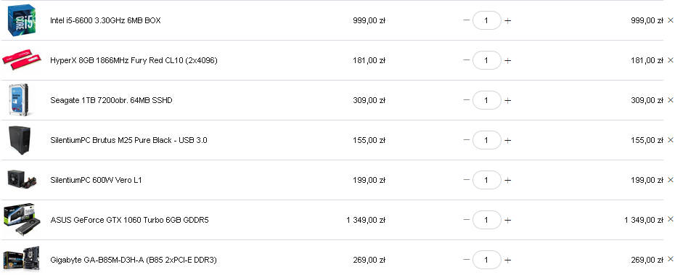This screenshot has width=675, height=275.
Task: Decrease SilentiumPC Brutus M25 quantity
Action: point(466,140)
